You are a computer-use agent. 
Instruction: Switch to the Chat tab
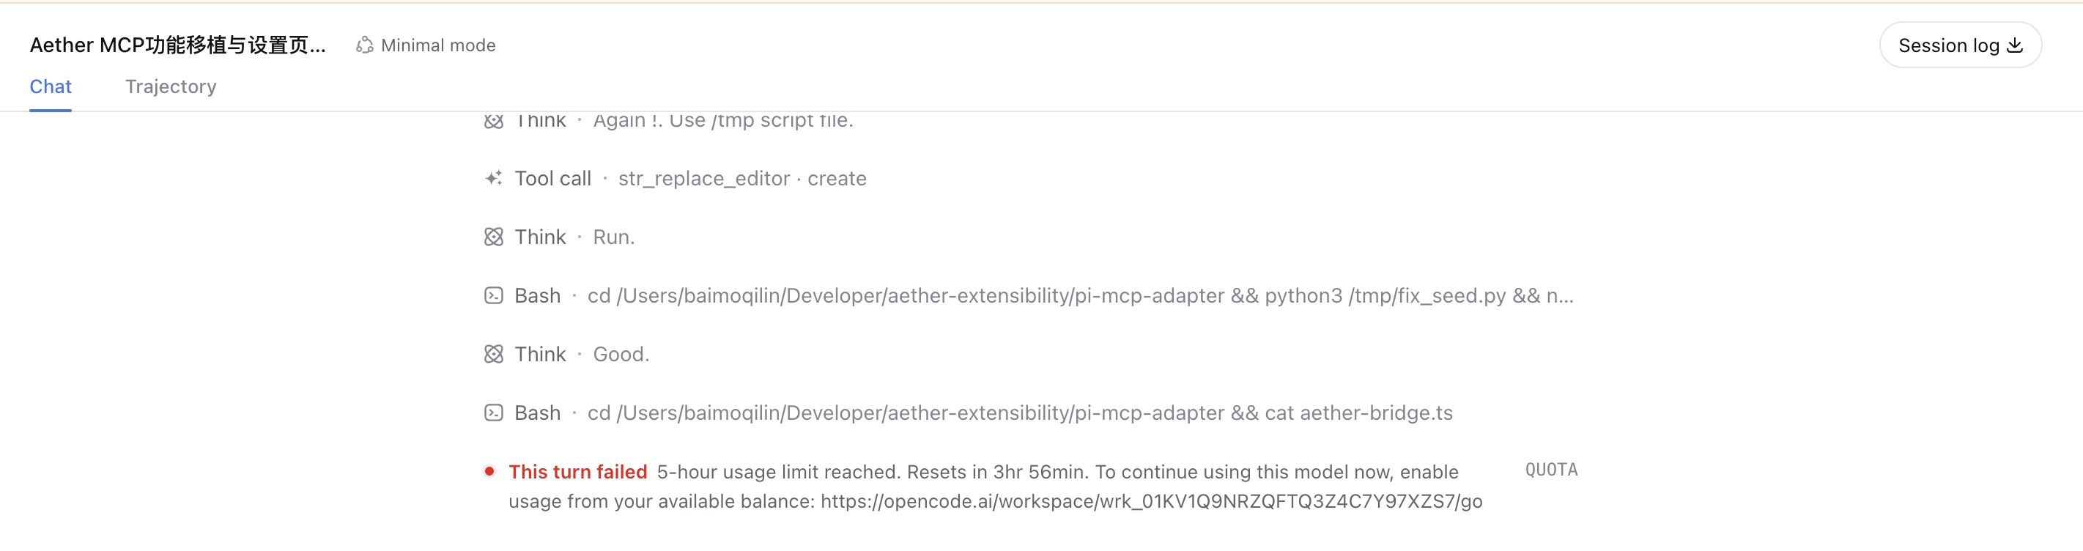point(50,86)
